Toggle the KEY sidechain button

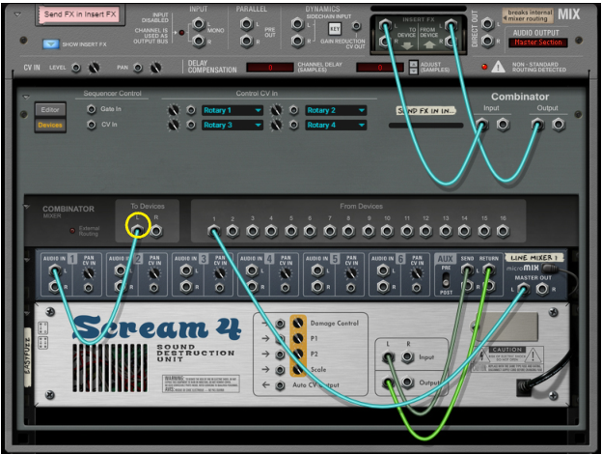click(335, 28)
